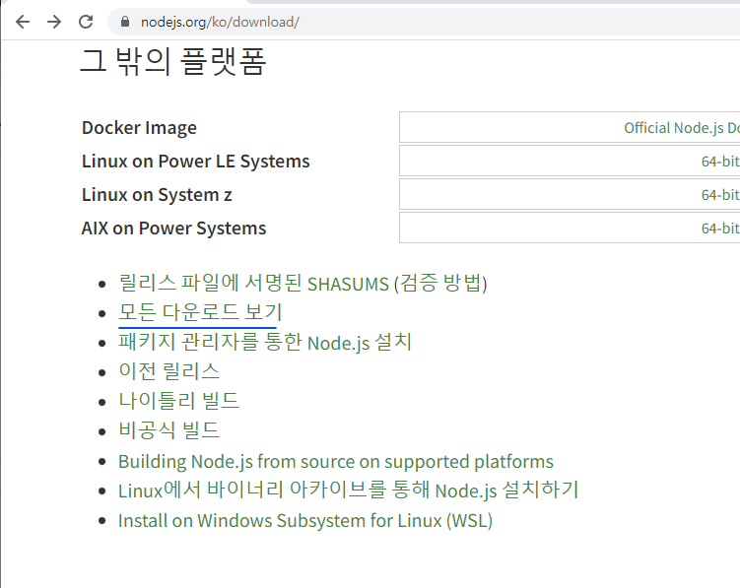Image resolution: width=740 pixels, height=588 pixels.
Task: Go back to the previous page
Action: click(23, 22)
